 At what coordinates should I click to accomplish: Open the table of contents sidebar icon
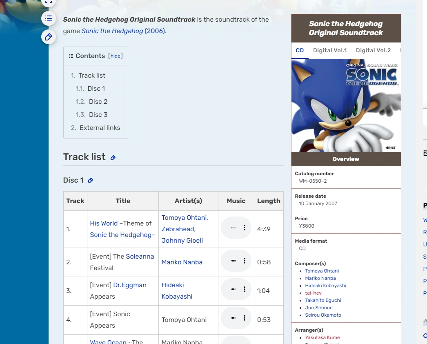(x=48, y=18)
